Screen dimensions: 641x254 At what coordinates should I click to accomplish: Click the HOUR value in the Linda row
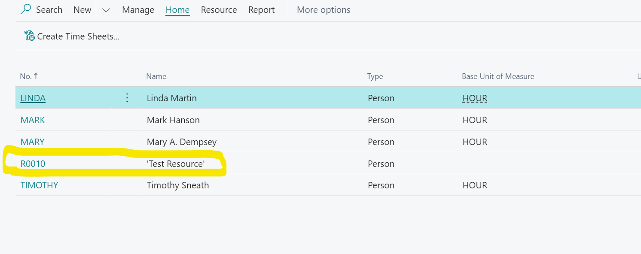point(475,98)
